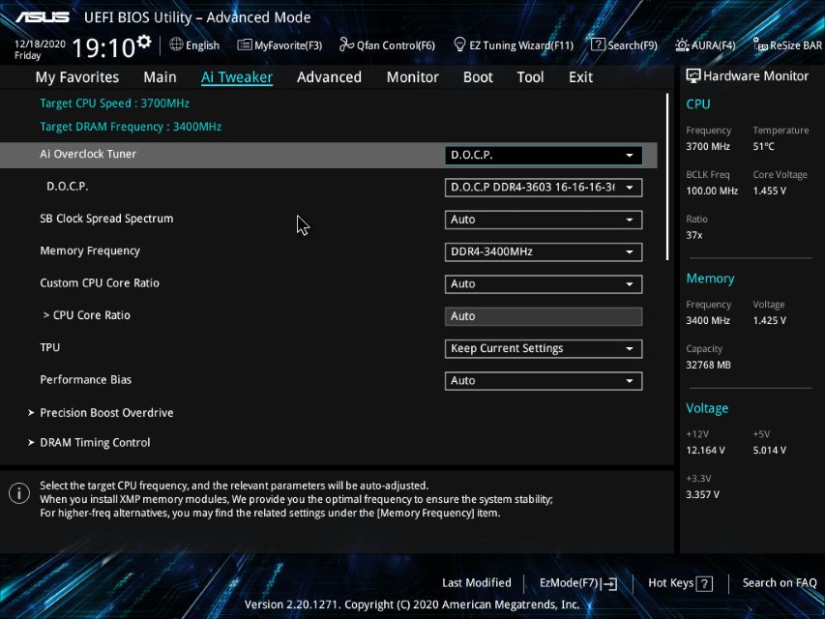Screen dimensions: 825x619
Task: Click the Hot Keys question mark icon
Action: tap(704, 584)
